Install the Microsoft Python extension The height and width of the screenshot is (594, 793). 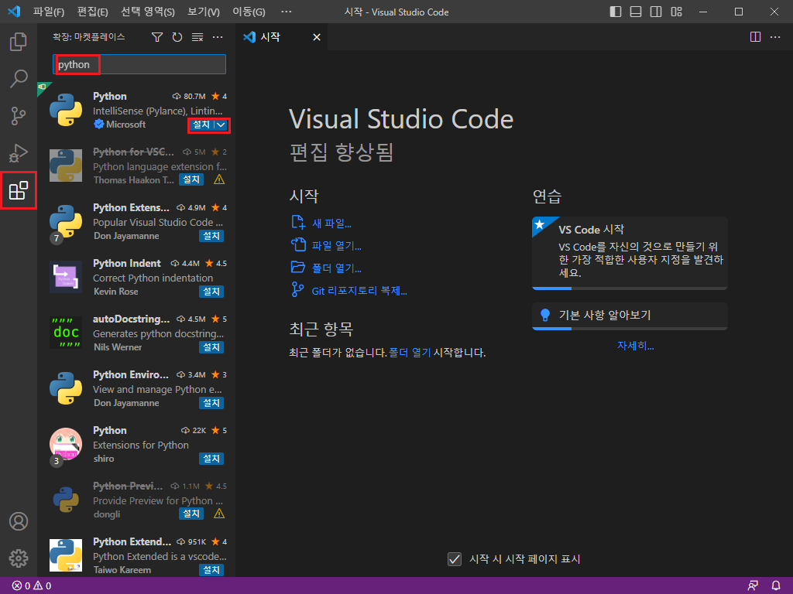(202, 125)
